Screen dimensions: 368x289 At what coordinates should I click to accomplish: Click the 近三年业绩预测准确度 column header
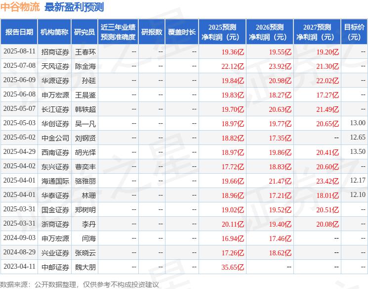118,32
